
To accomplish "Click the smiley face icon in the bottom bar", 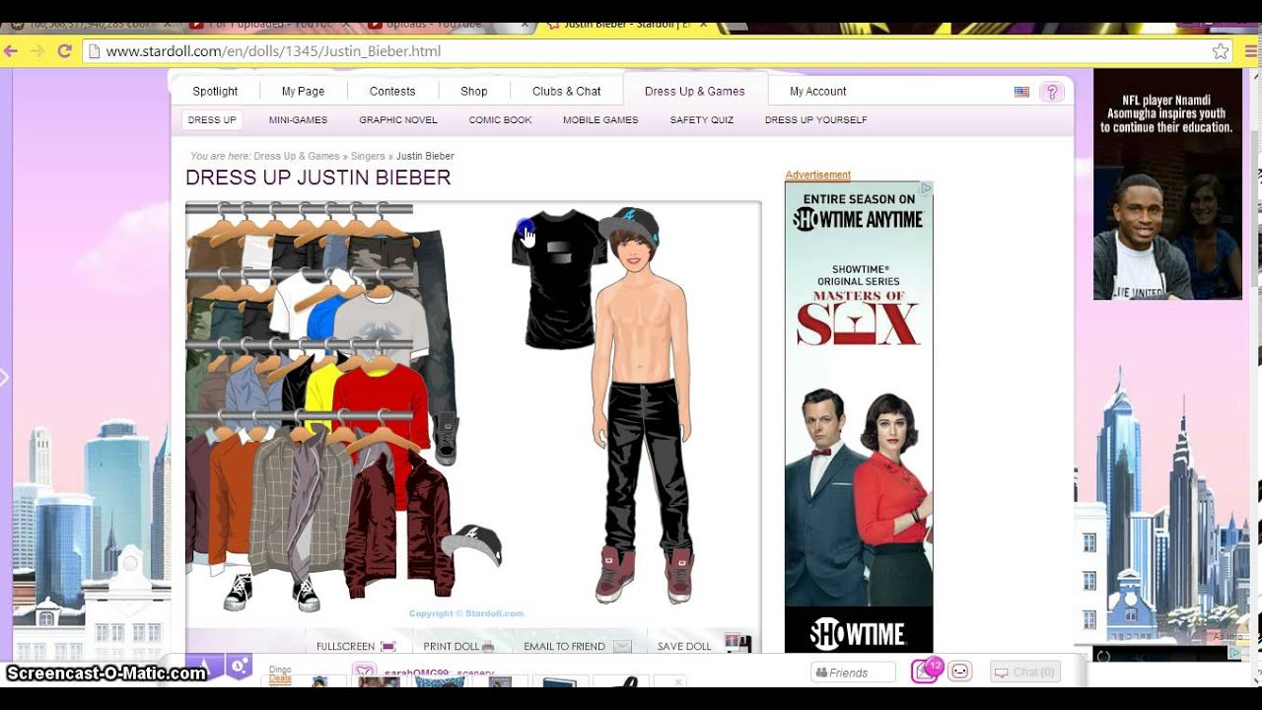I will 960,672.
